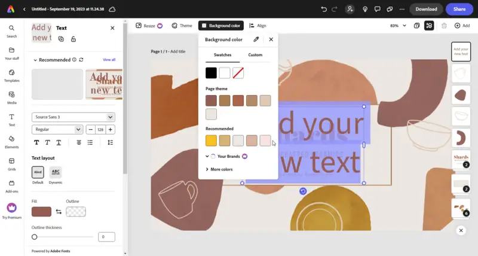Click the Download button
The height and width of the screenshot is (256, 478).
pos(426,9)
